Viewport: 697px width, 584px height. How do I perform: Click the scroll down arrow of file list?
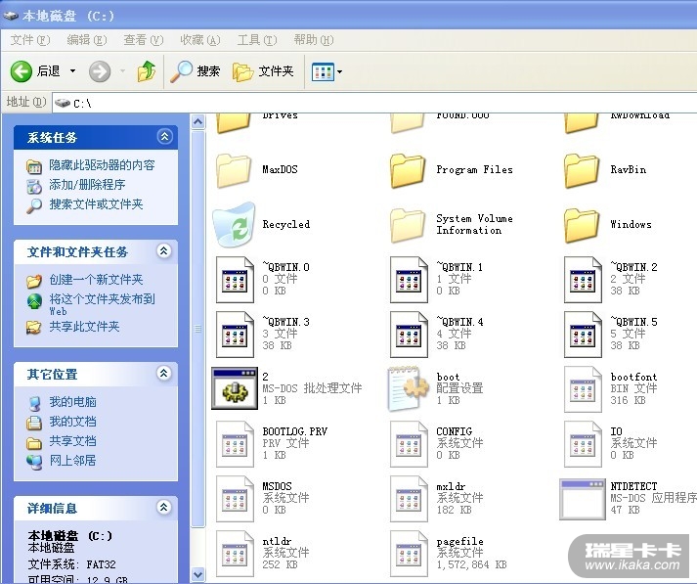(198, 574)
